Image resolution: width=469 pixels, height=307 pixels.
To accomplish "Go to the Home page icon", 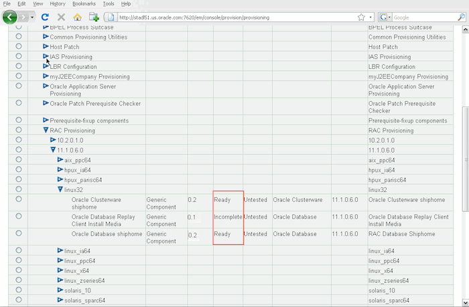I will [x=78, y=17].
